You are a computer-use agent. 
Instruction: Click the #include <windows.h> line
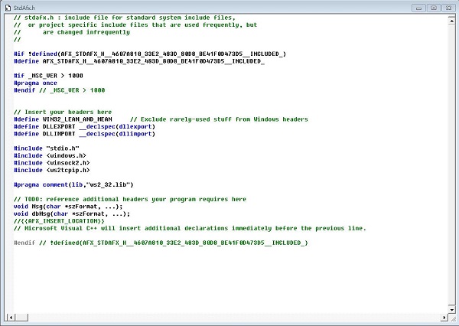coord(50,155)
